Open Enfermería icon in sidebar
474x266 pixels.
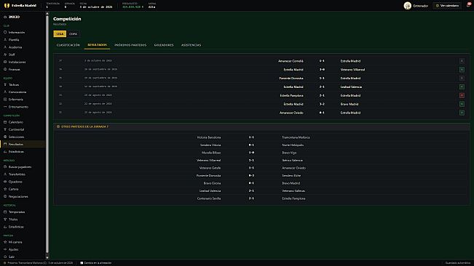click(5, 100)
